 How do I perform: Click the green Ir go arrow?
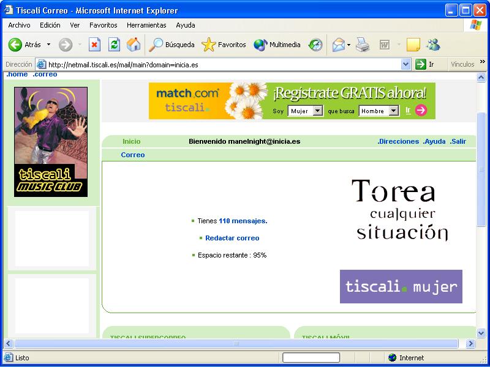(x=421, y=65)
